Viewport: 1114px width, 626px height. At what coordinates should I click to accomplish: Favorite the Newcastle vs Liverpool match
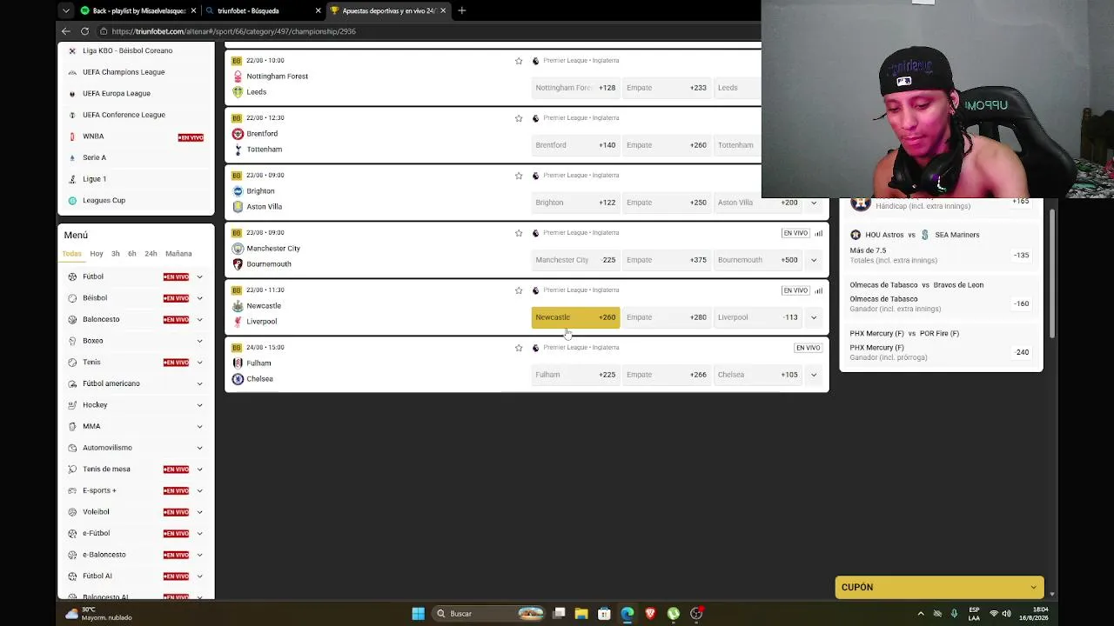pos(519,290)
